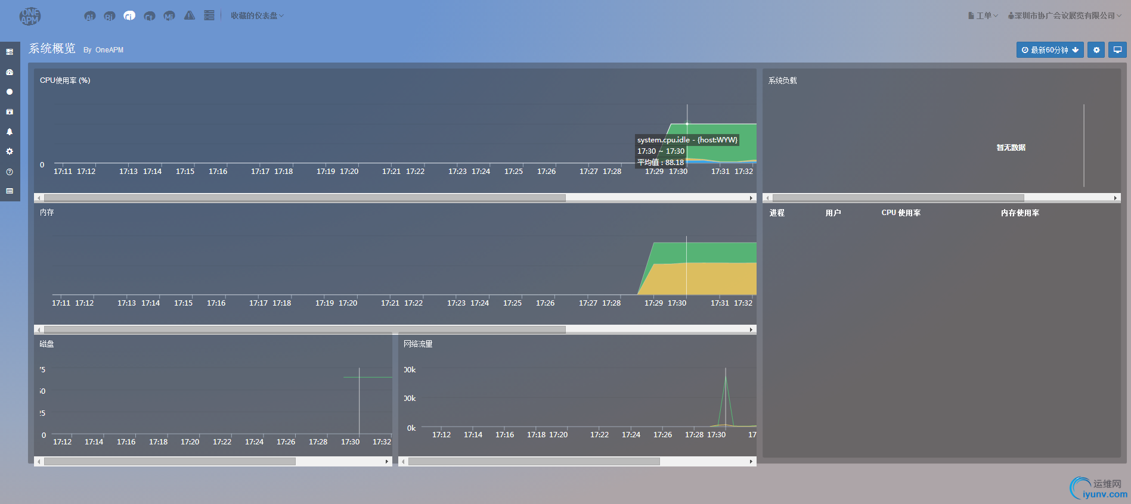The width and height of the screenshot is (1131, 504).
Task: Sort by the 进程 column header
Action: 777,213
